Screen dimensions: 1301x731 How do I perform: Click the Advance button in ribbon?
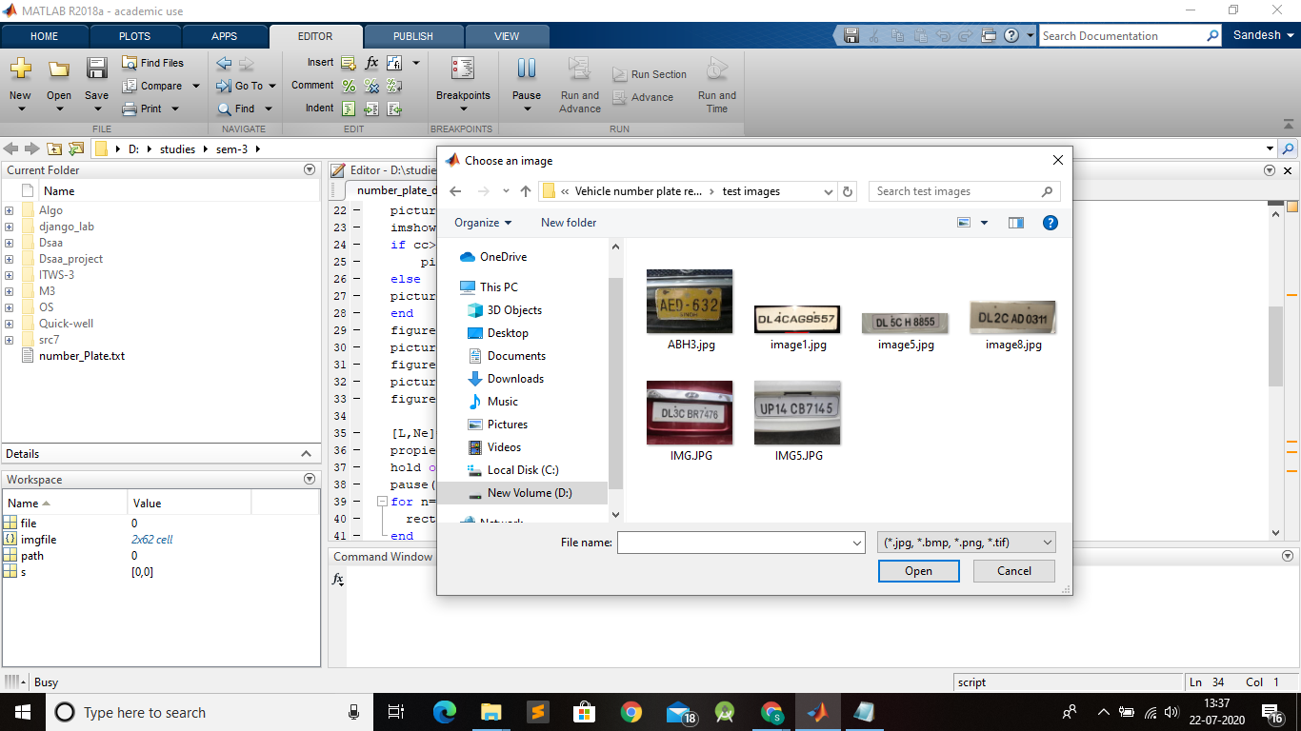[x=642, y=97]
